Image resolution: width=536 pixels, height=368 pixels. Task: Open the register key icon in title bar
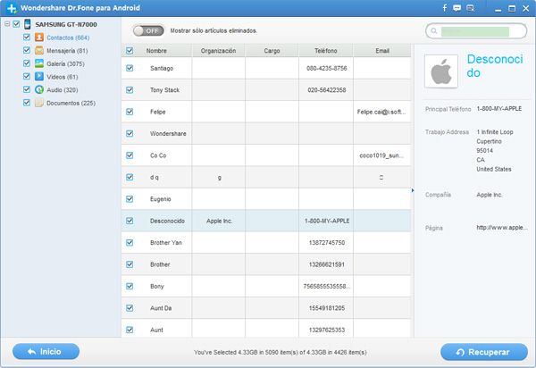[x=471, y=8]
